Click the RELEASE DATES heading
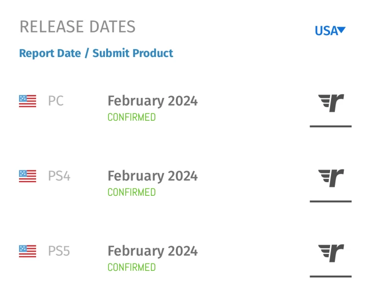 [x=77, y=26]
